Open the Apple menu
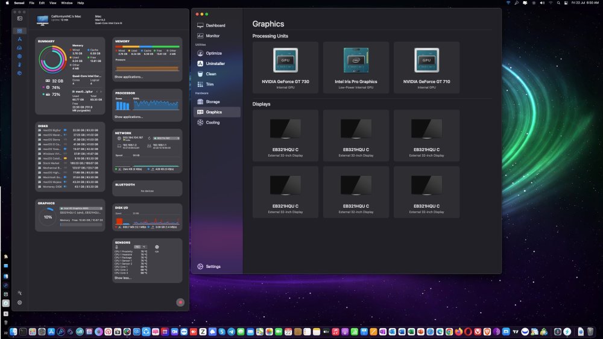 7,2
